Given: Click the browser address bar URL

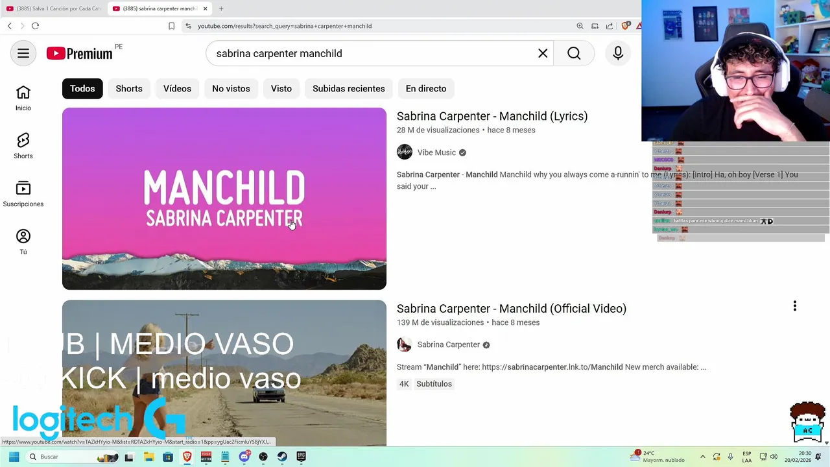Looking at the screenshot, I should [x=285, y=26].
